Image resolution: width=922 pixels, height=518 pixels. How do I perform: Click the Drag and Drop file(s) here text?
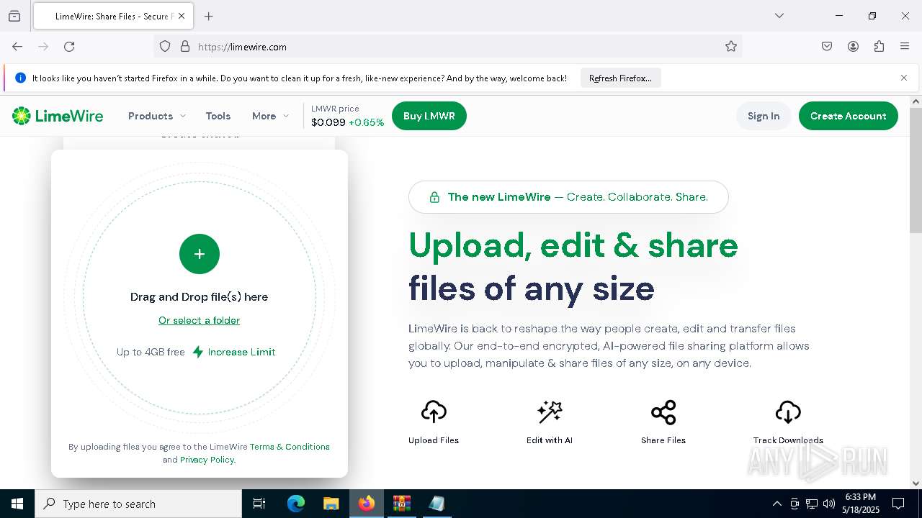point(200,296)
